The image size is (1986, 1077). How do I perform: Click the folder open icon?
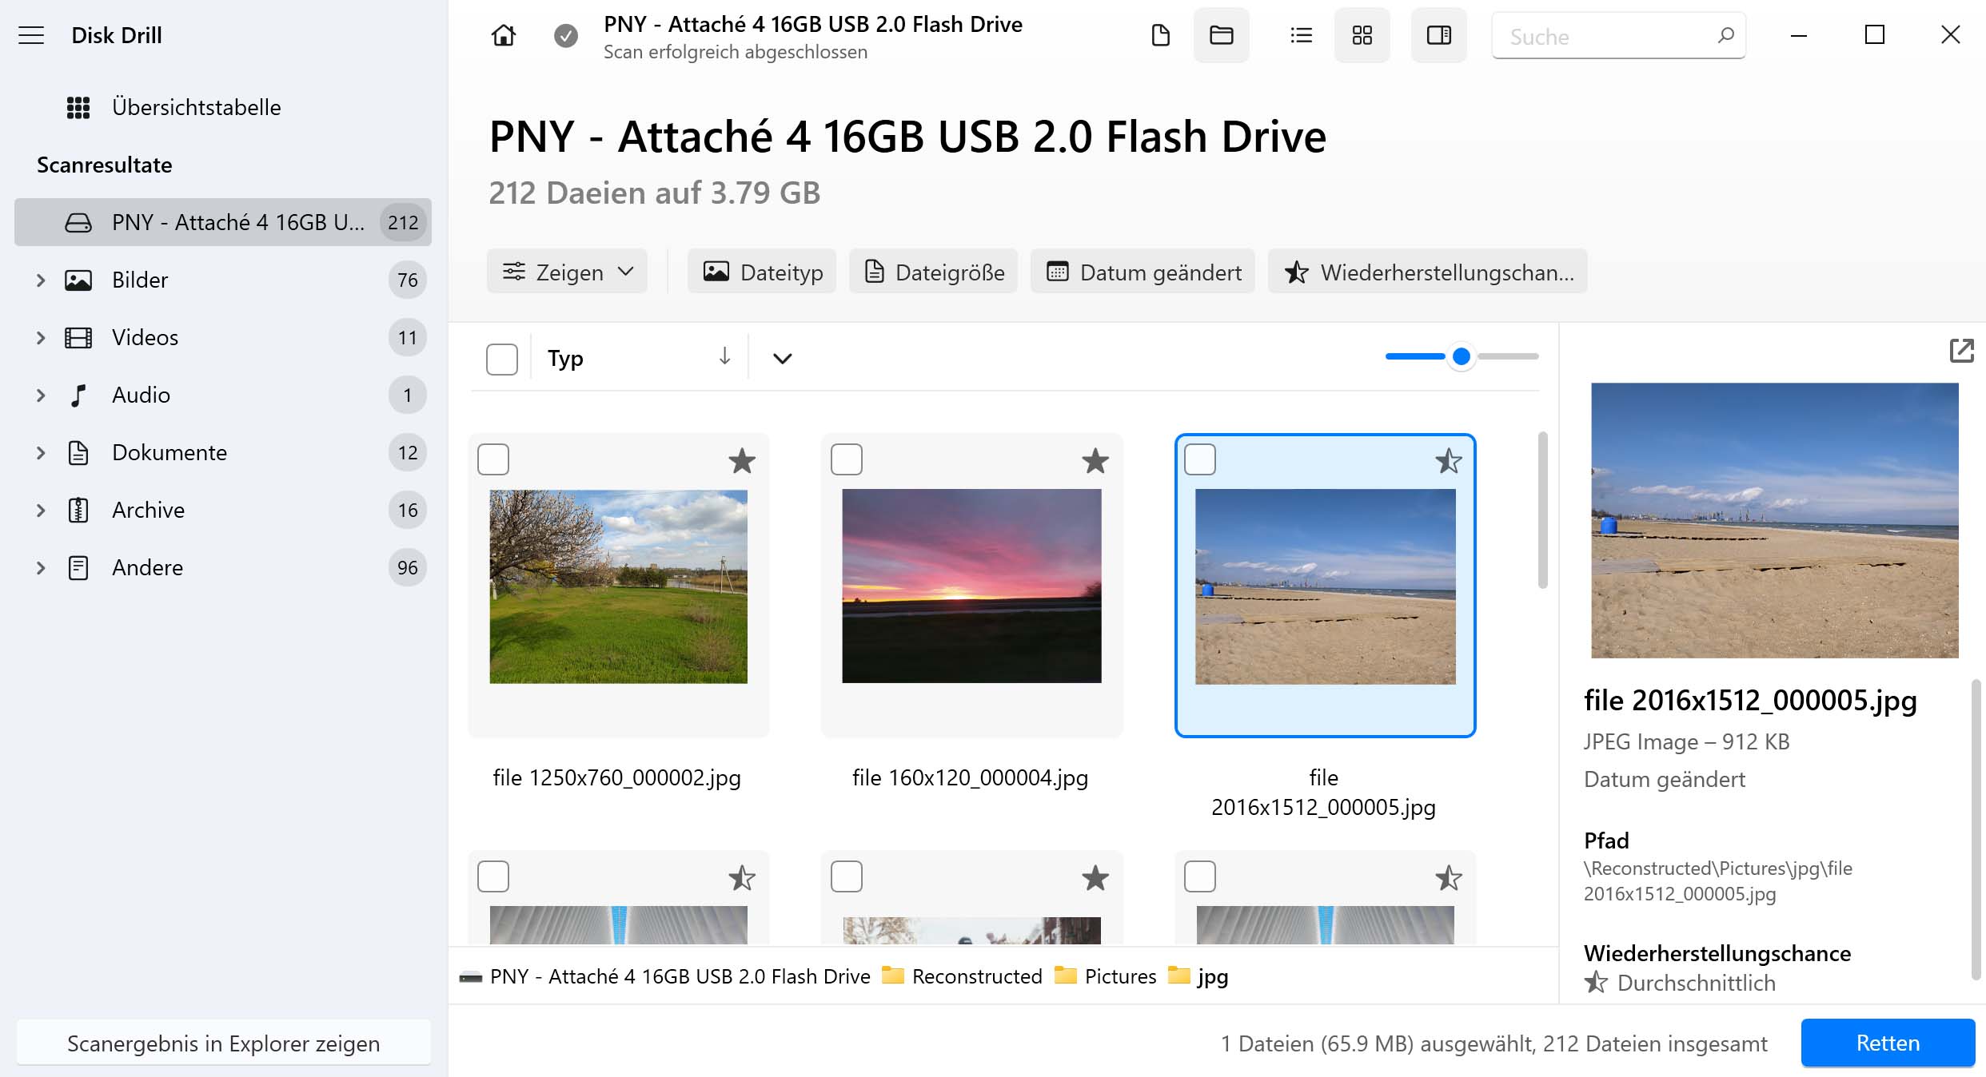pyautogui.click(x=1222, y=36)
